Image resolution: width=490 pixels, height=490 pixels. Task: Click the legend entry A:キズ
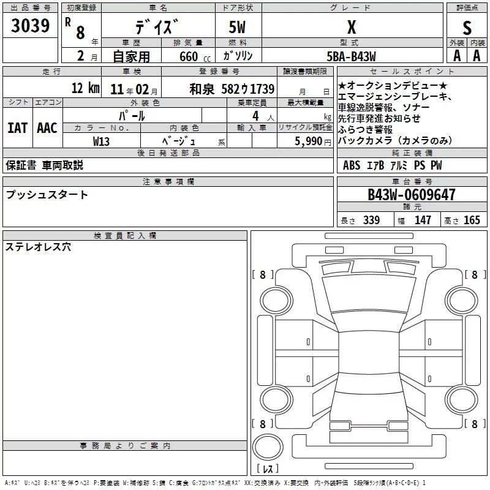(12, 483)
